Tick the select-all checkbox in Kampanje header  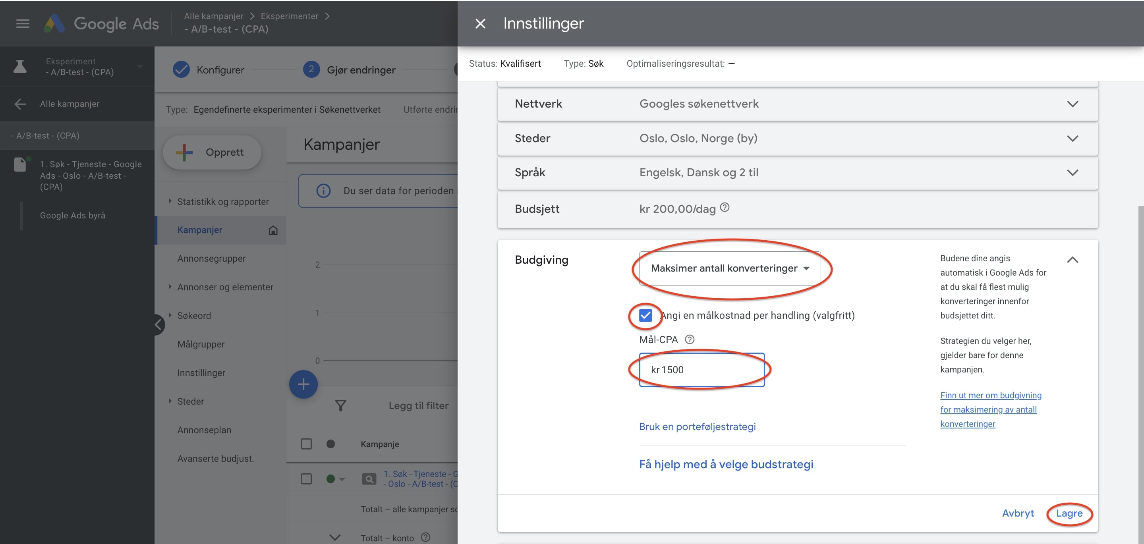point(306,444)
